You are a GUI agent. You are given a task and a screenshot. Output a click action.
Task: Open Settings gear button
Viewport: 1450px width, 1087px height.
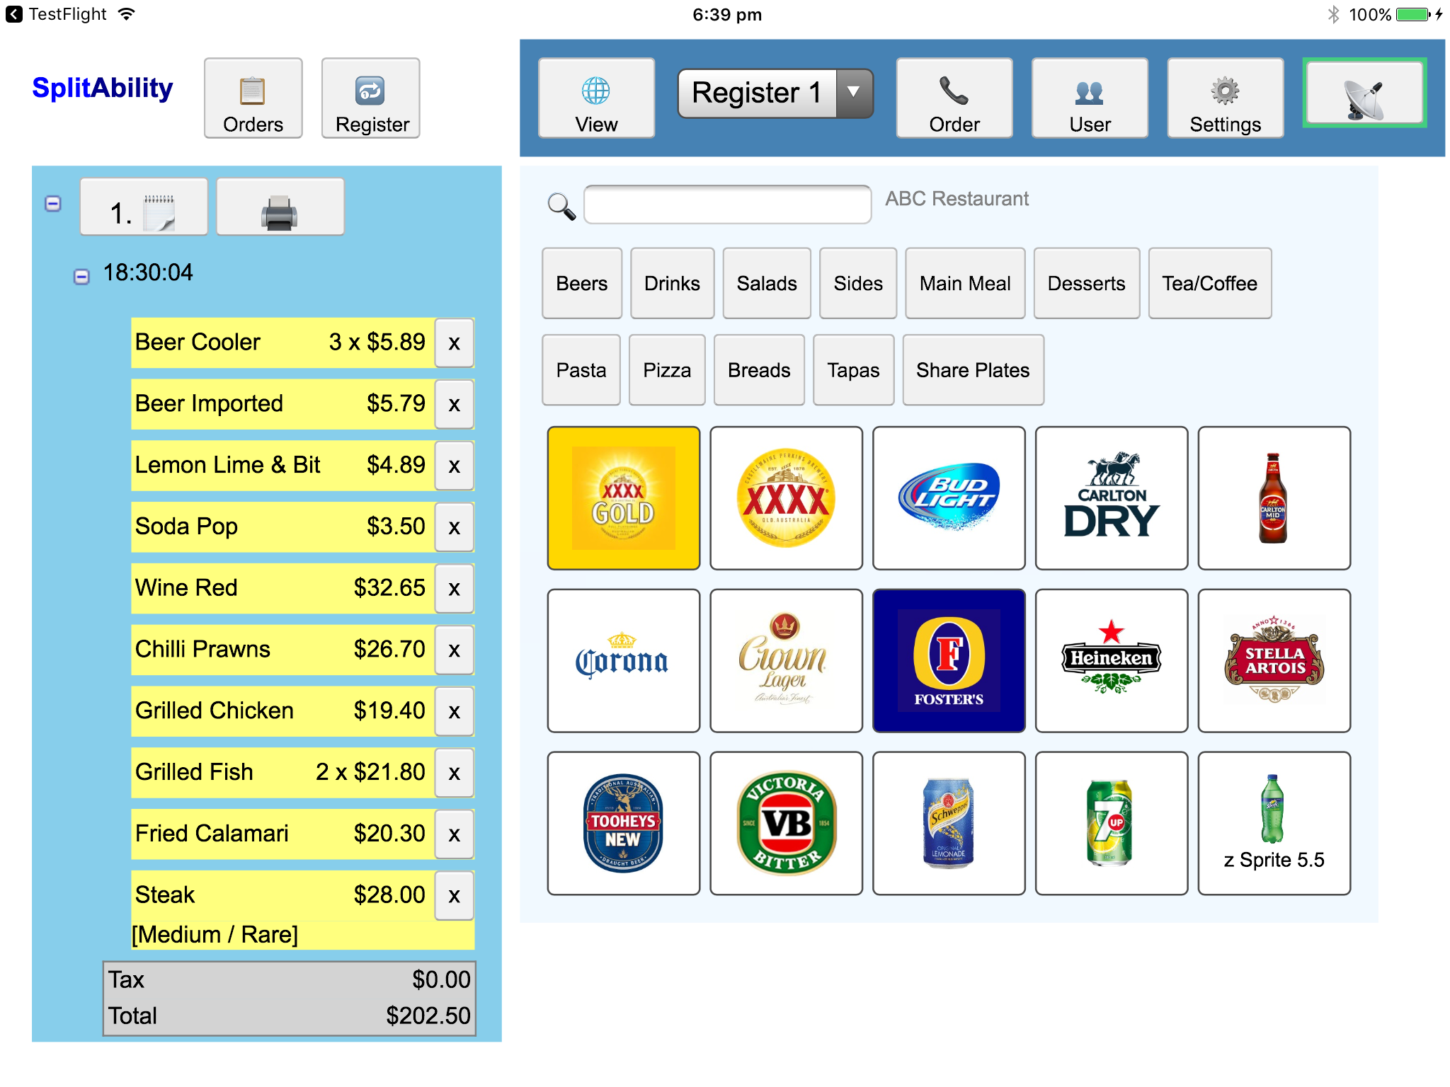(1225, 98)
